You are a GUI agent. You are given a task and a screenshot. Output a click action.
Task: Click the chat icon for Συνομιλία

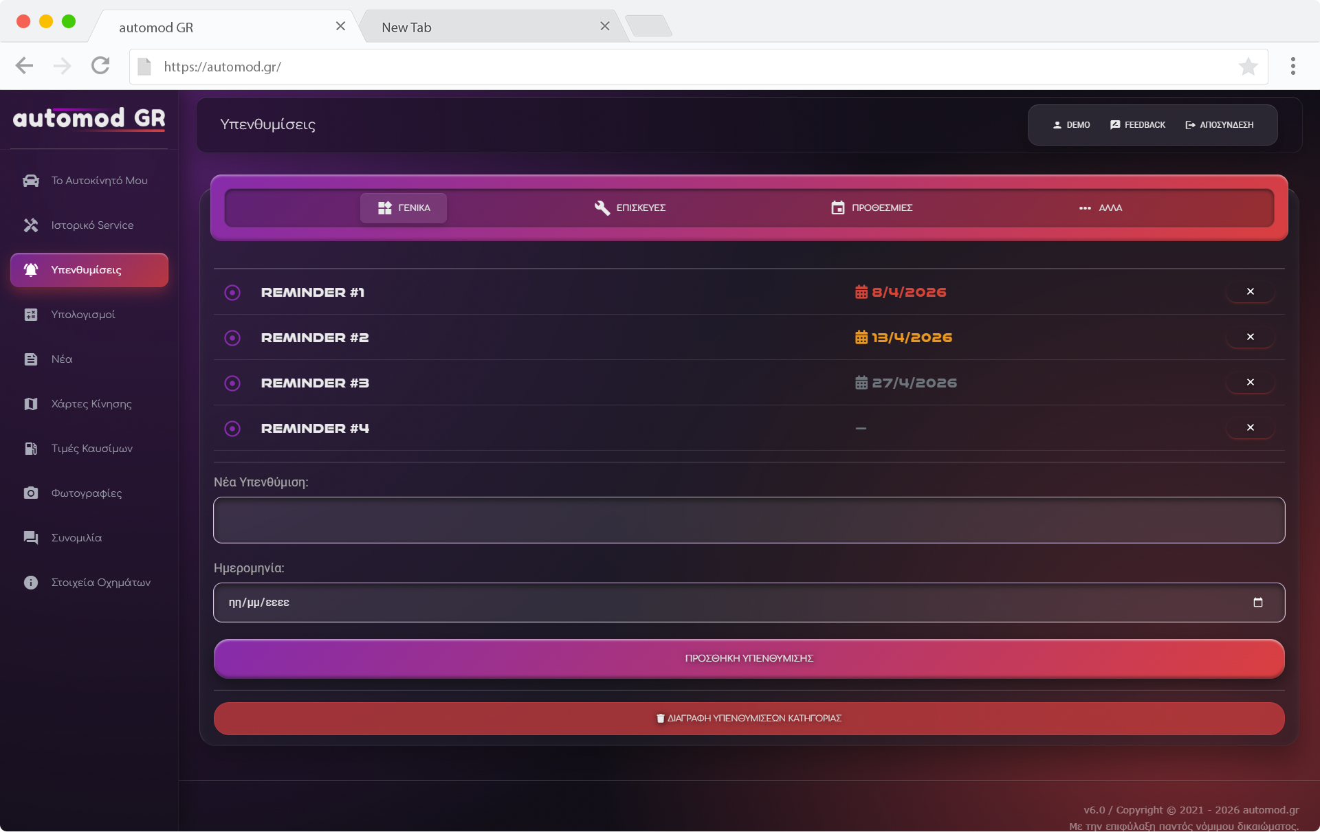[x=31, y=538]
